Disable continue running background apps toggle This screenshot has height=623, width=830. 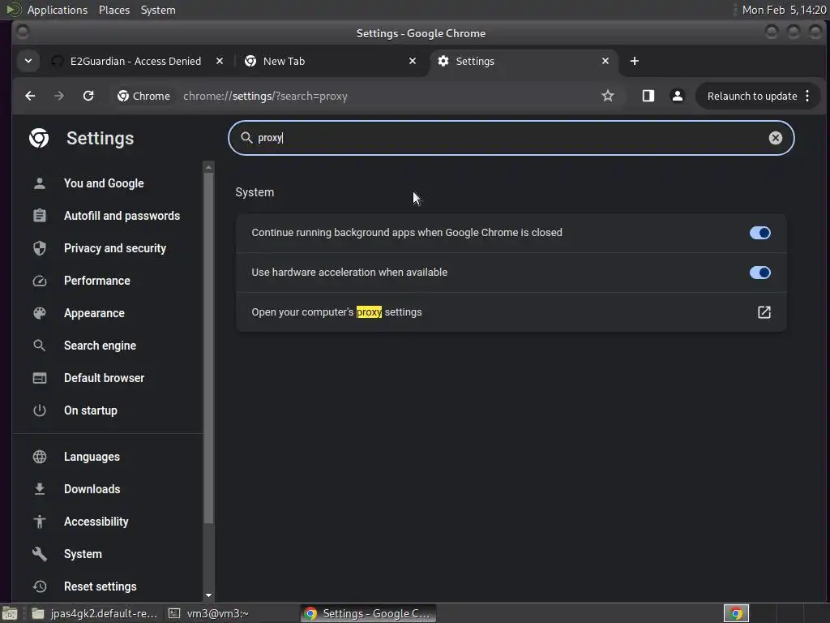click(759, 233)
